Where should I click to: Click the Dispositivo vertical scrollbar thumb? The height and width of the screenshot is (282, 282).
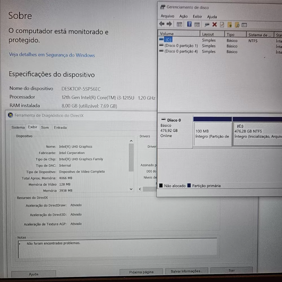pos(131,158)
